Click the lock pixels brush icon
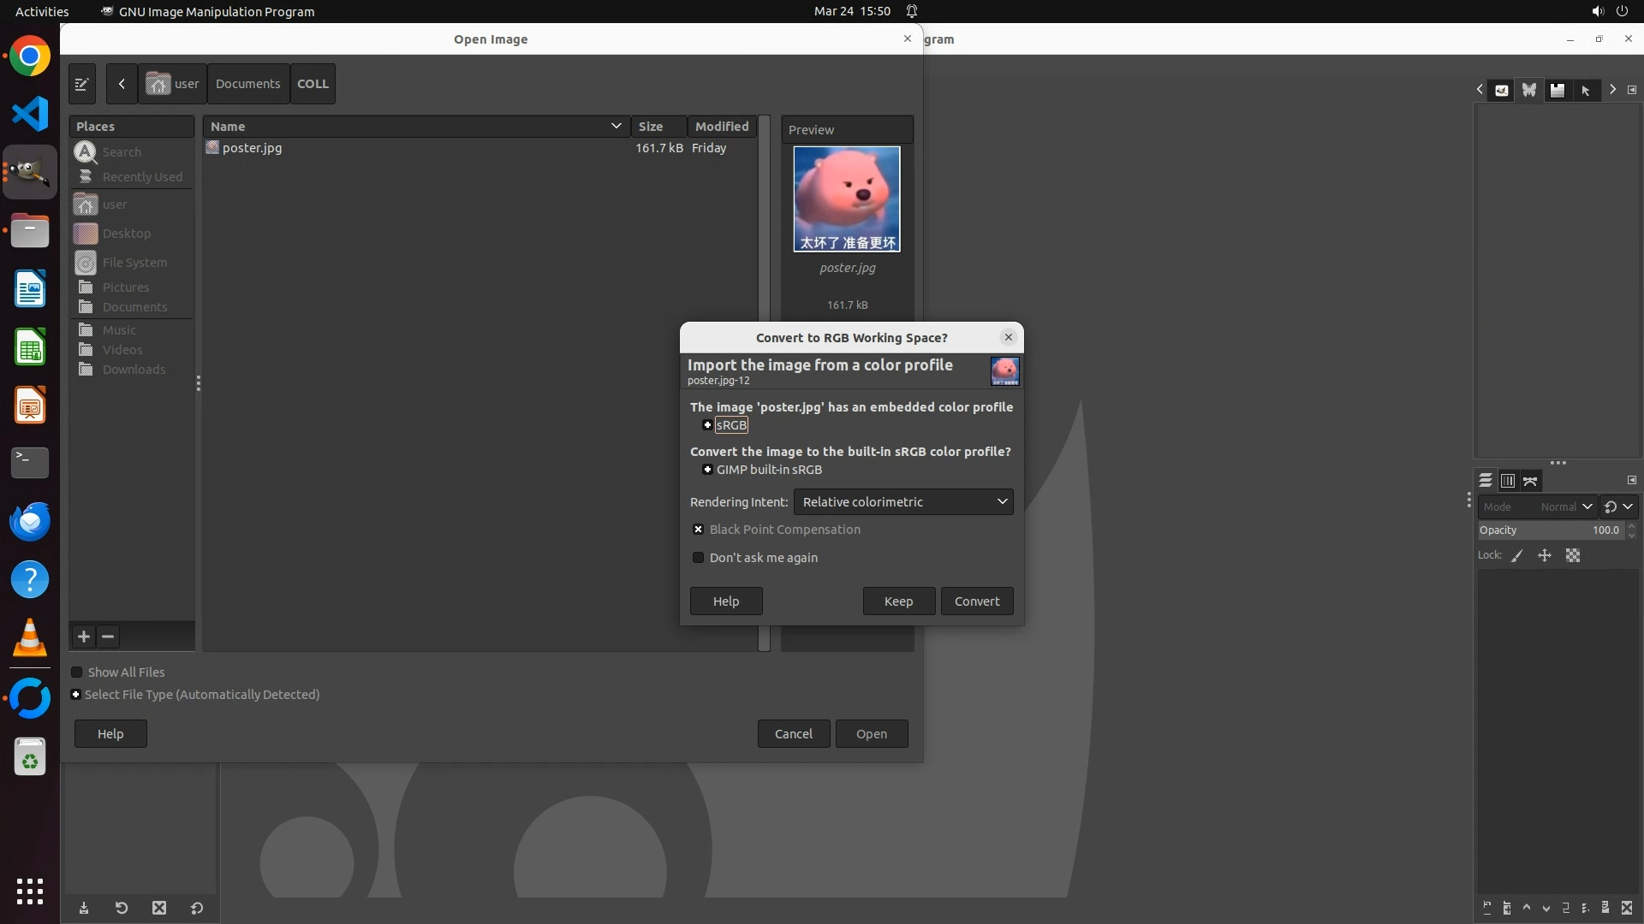The height and width of the screenshot is (924, 1644). [1517, 556]
